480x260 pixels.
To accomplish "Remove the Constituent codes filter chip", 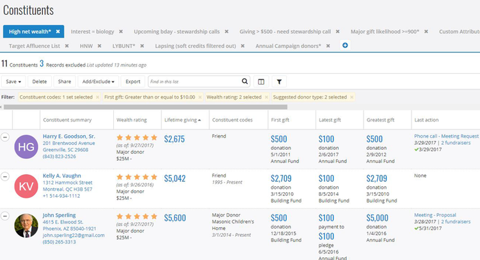I will [97, 97].
